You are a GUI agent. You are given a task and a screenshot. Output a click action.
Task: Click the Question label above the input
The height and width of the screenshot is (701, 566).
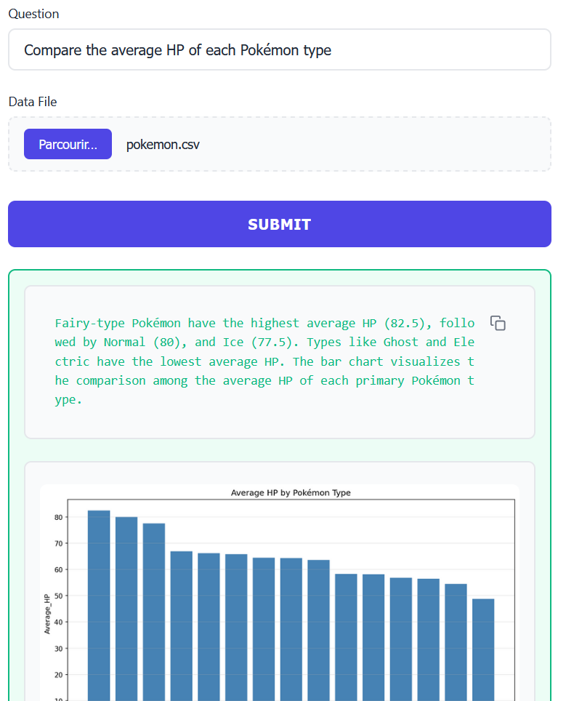33,14
